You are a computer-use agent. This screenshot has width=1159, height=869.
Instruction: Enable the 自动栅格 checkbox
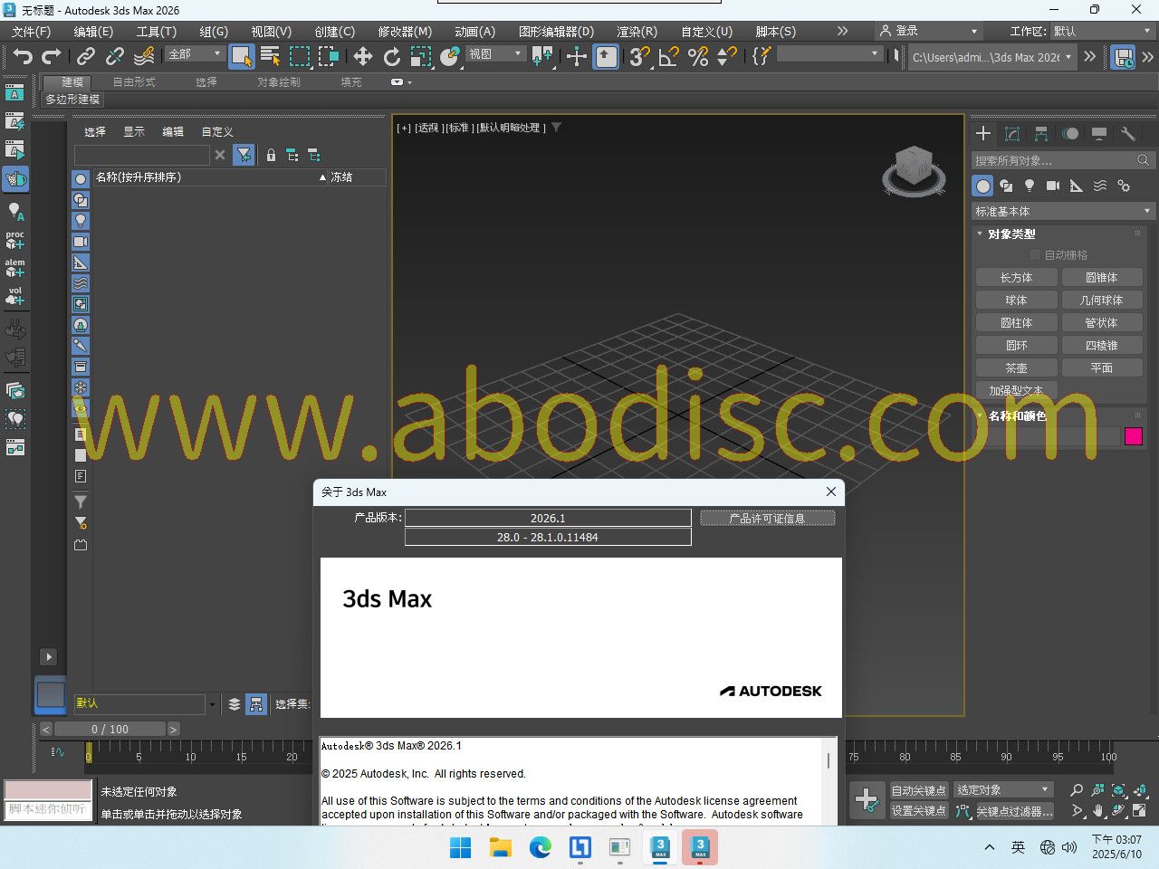coord(1035,255)
